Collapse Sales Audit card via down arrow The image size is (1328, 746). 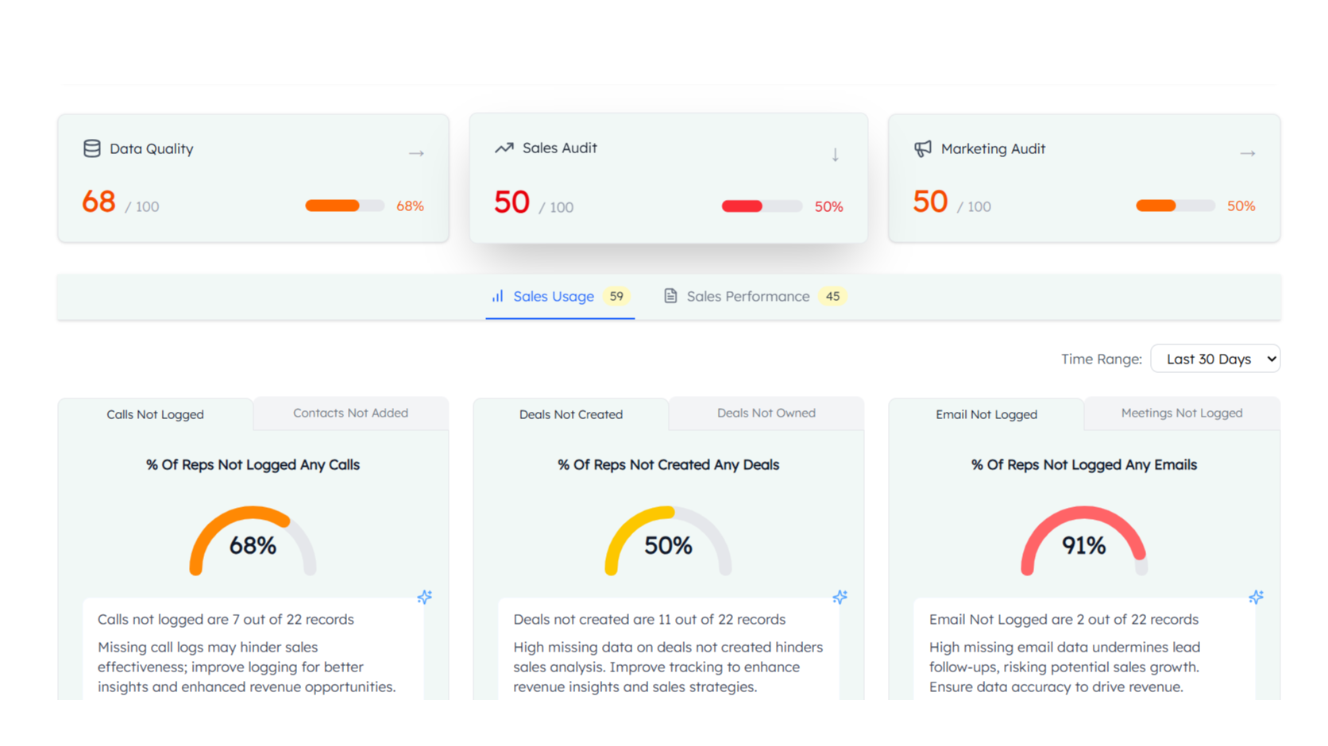835,155
